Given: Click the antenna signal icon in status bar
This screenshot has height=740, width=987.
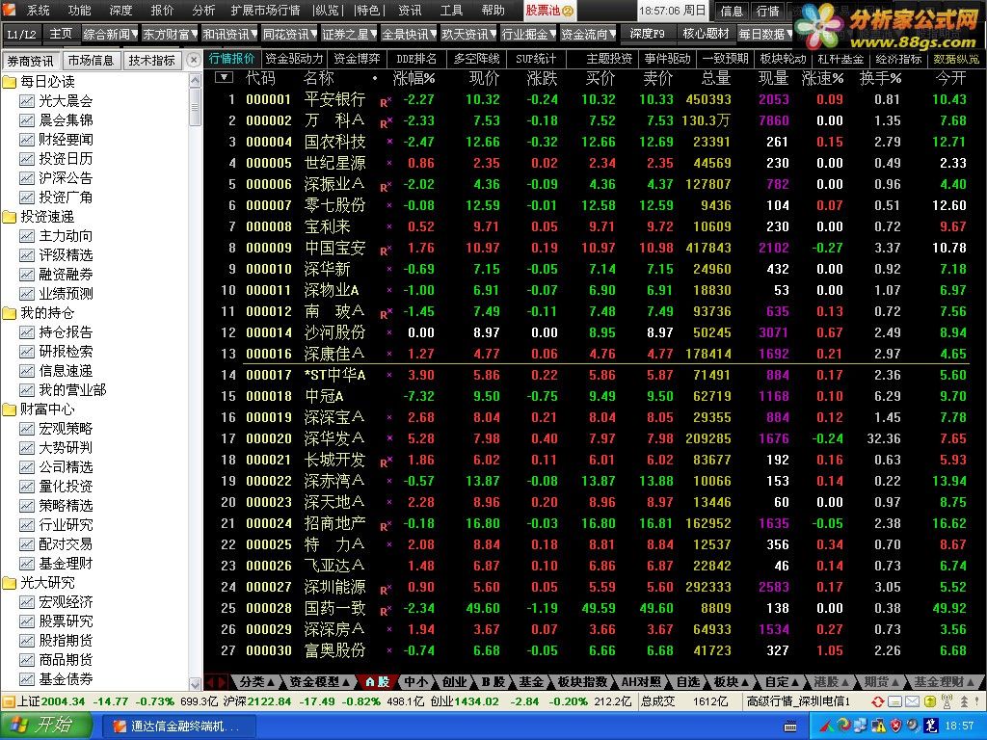Looking at the screenshot, I should coord(947,701).
